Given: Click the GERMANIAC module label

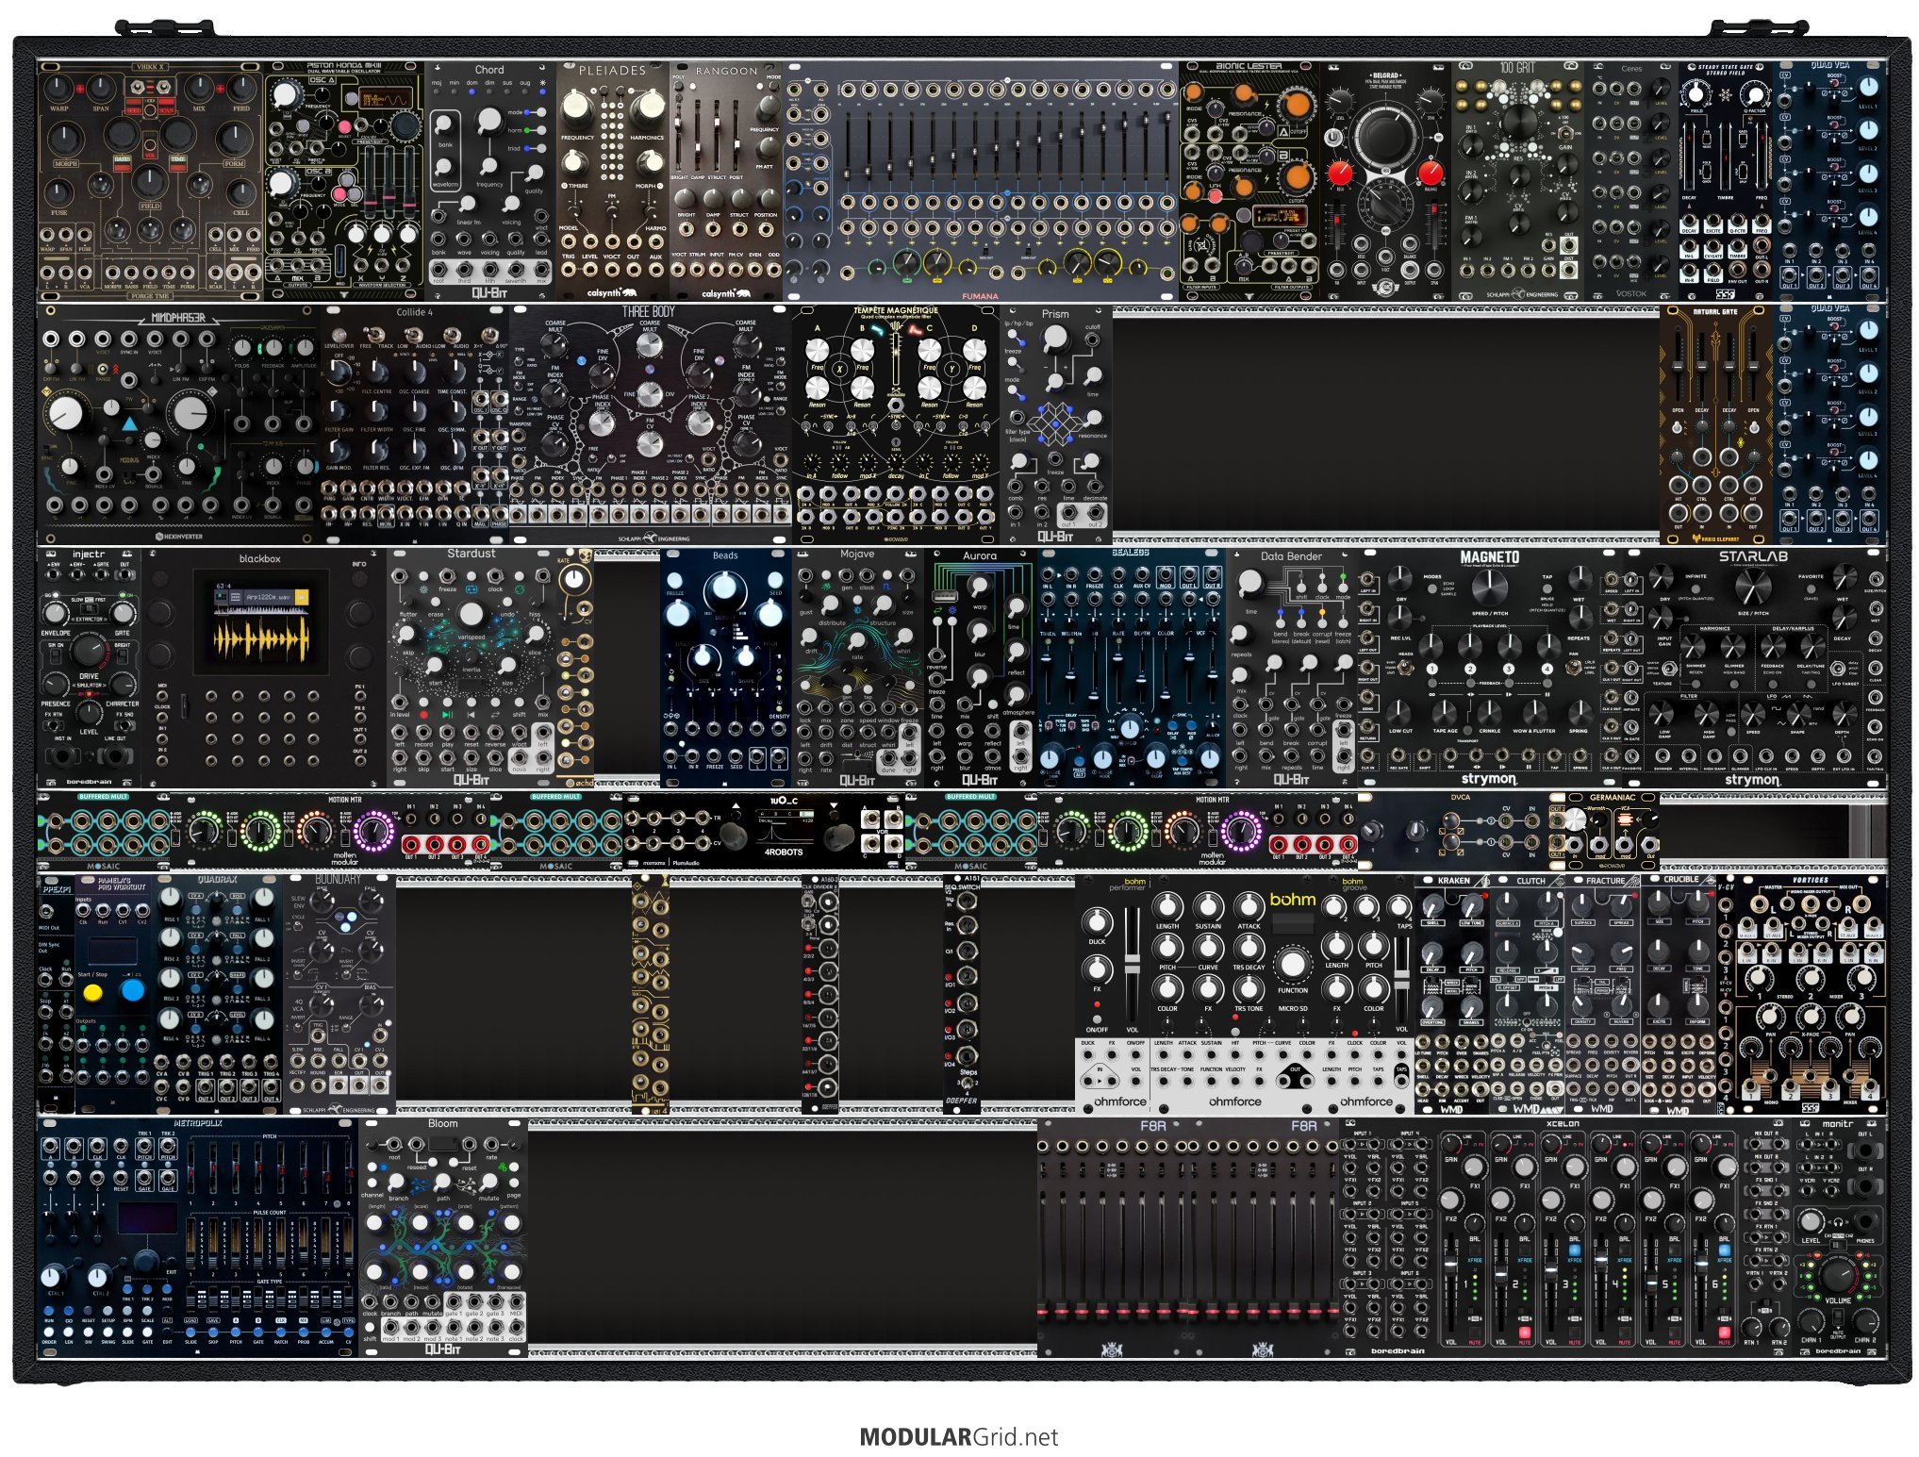Looking at the screenshot, I should click(x=1612, y=798).
